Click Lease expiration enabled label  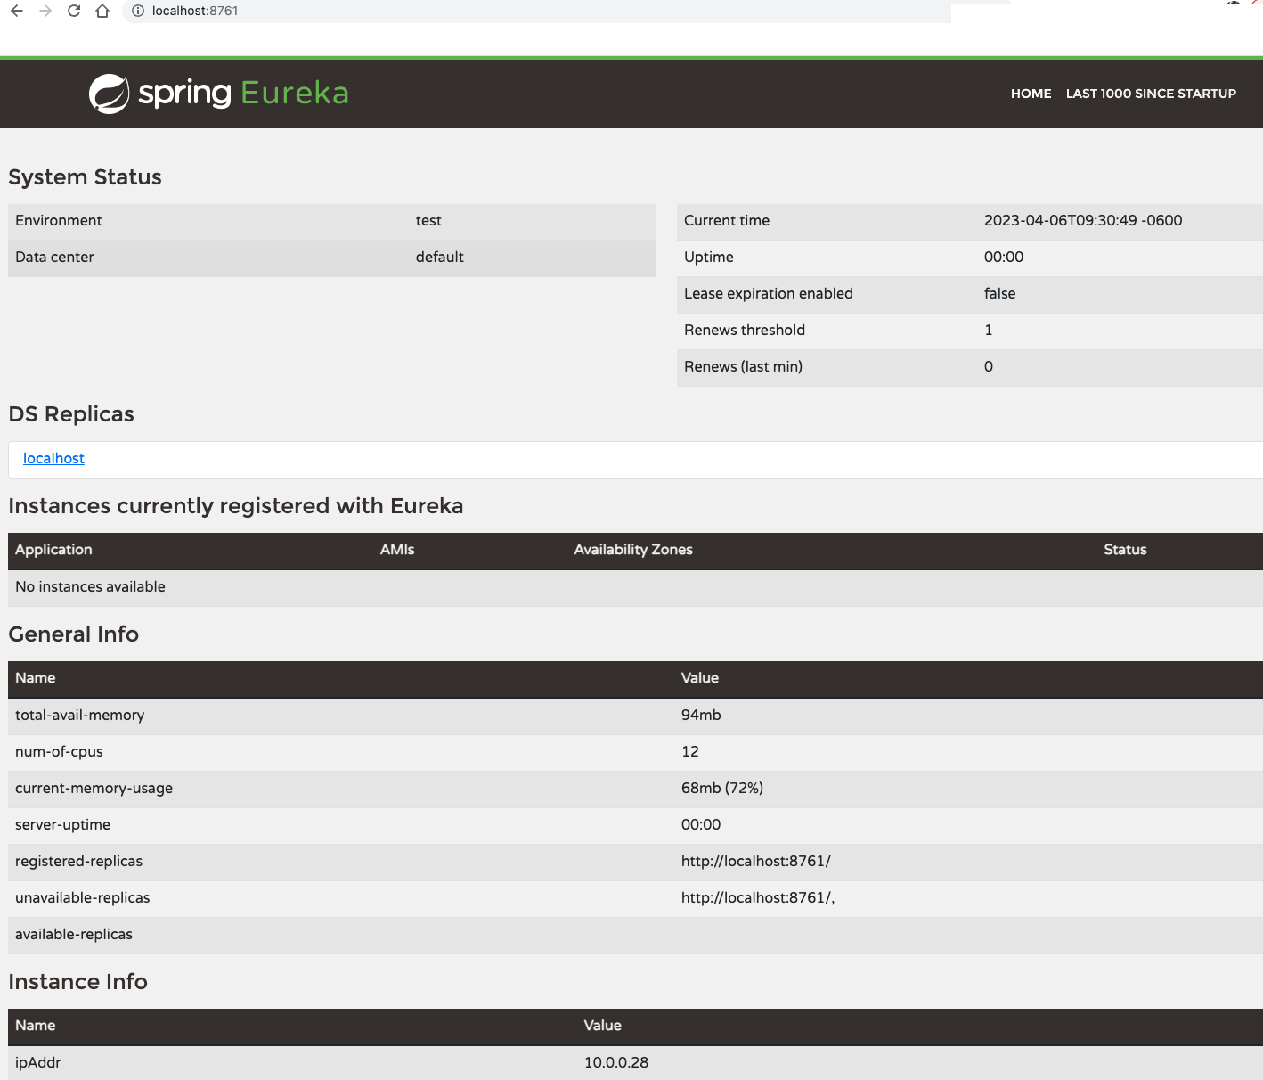click(769, 294)
